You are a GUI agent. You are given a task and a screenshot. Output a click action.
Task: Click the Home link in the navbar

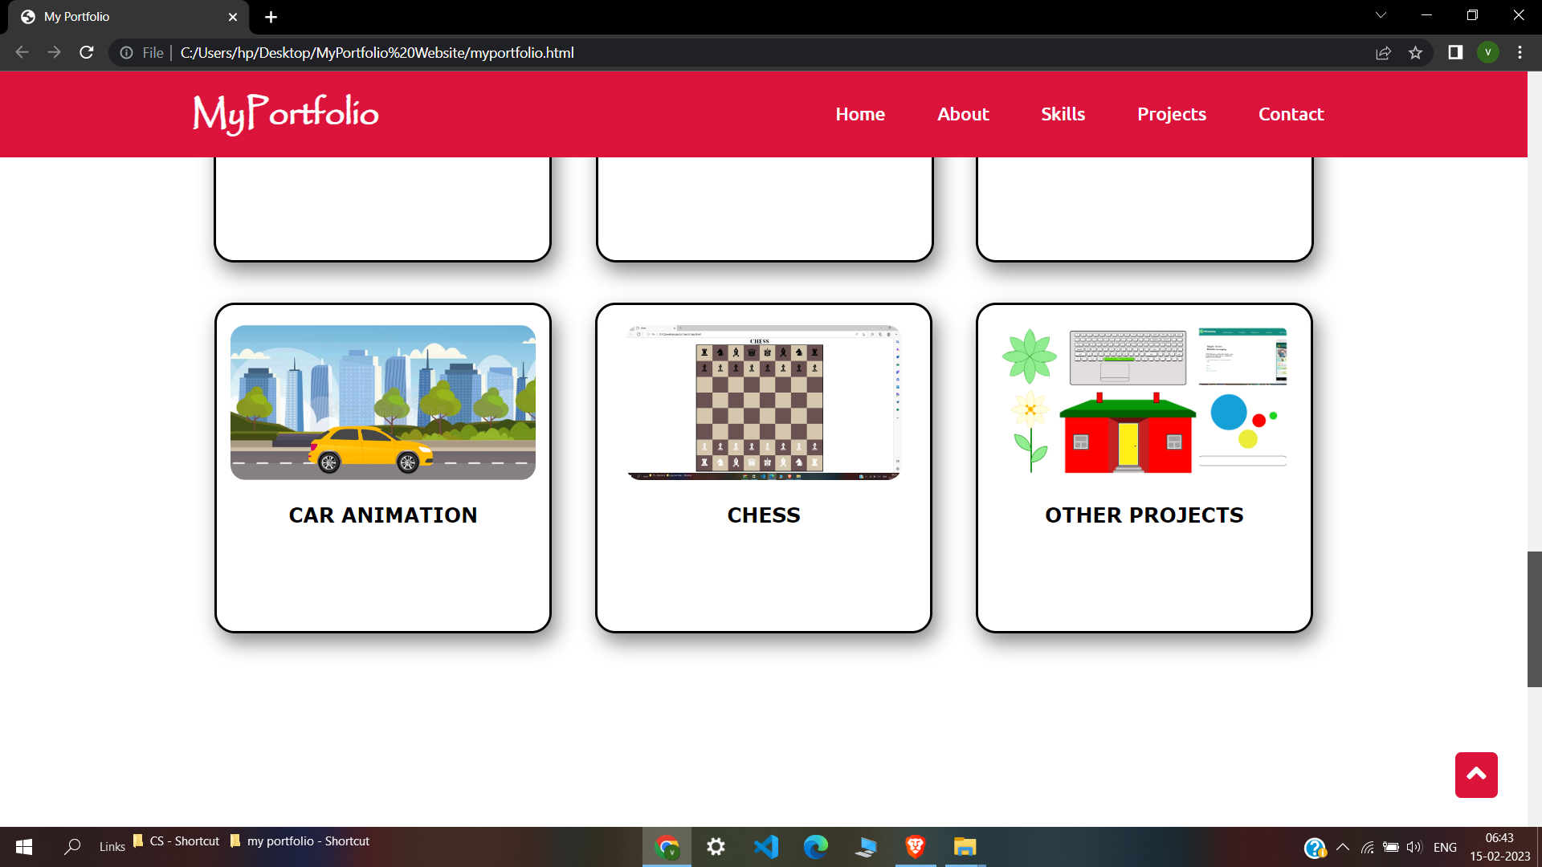pyautogui.click(x=859, y=114)
